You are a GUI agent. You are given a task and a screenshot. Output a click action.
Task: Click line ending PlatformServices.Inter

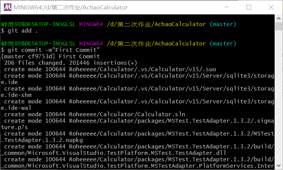pos(138,166)
